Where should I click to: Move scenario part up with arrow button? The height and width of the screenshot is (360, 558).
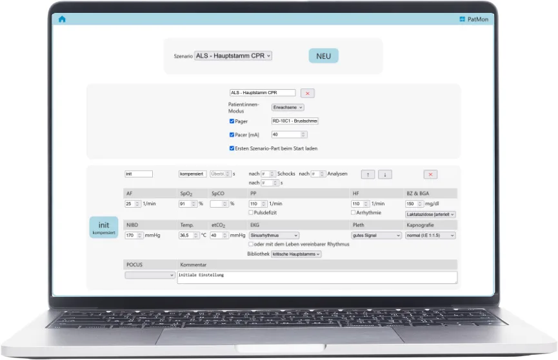[368, 174]
